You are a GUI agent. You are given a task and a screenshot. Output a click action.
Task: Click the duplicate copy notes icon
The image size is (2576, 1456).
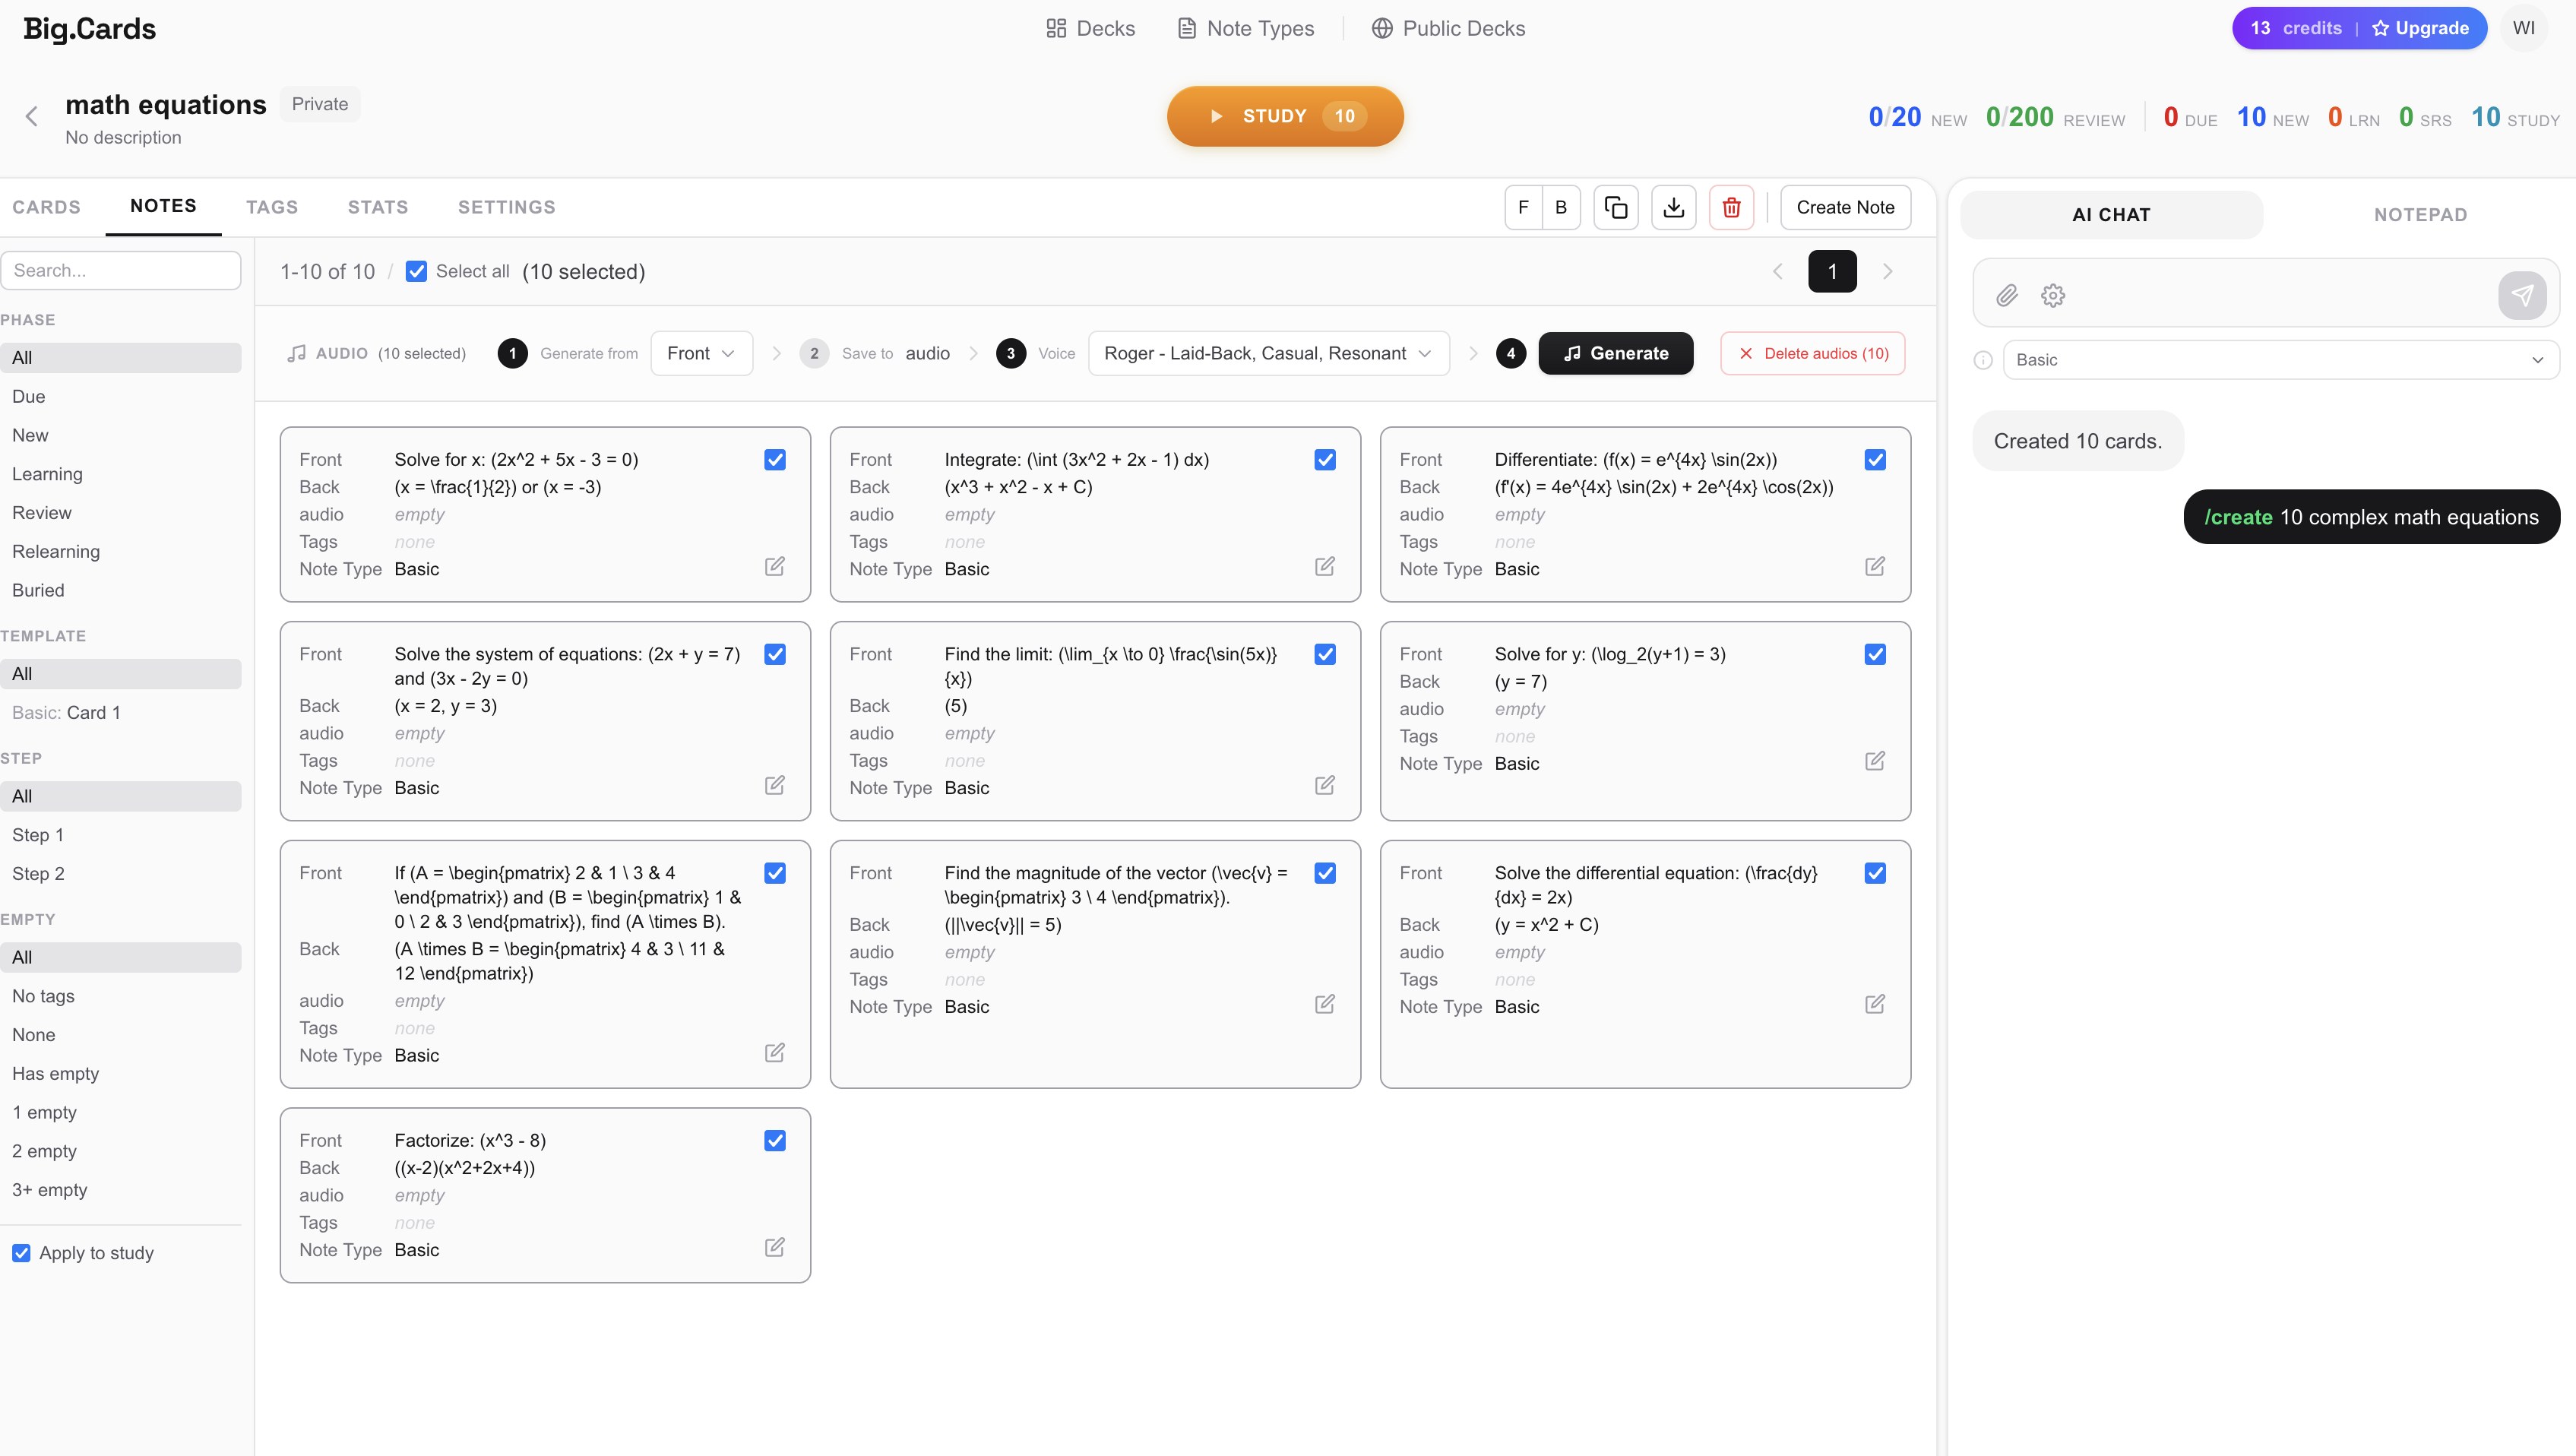1615,207
